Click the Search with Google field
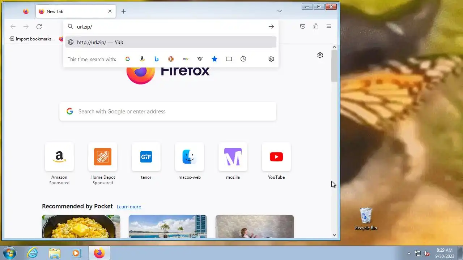This screenshot has height=260, width=463. point(168,111)
